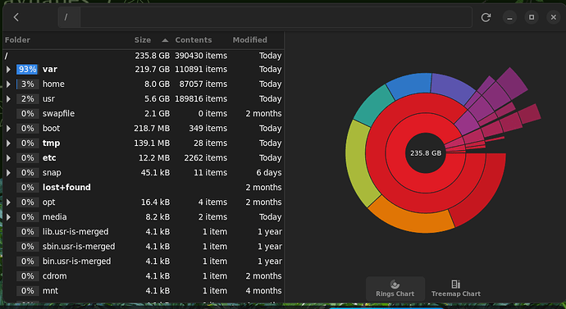Click the root '/' path button in location bar

tap(69, 17)
